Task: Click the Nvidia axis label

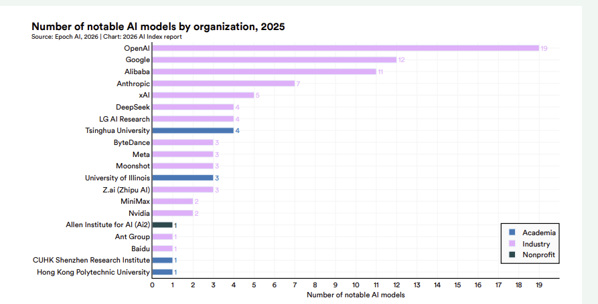Action: pos(139,213)
